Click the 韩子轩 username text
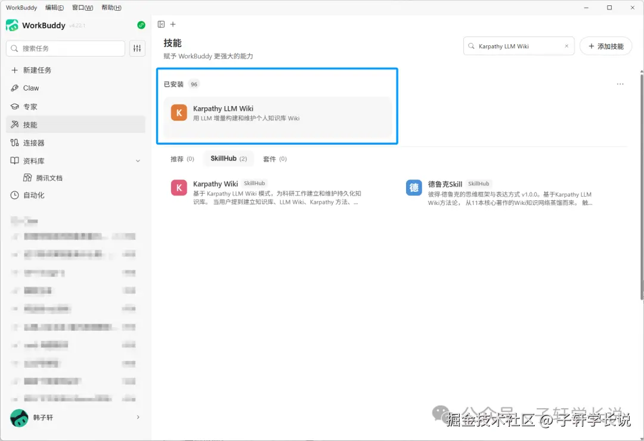 tap(43, 418)
